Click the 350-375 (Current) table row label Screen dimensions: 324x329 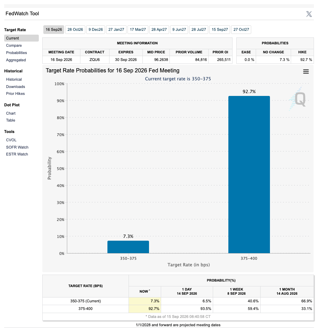(86, 301)
